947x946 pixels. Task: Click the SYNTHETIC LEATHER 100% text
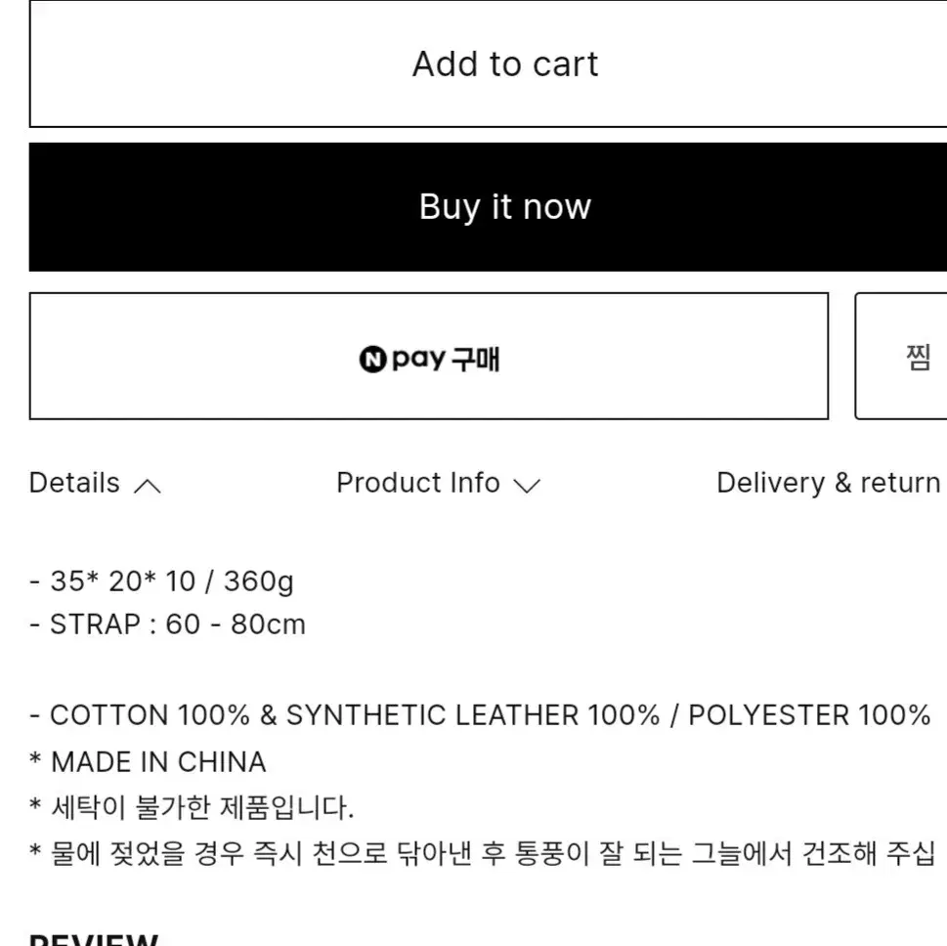point(472,715)
